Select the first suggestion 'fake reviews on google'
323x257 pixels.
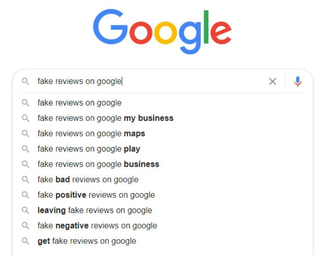coord(163,103)
